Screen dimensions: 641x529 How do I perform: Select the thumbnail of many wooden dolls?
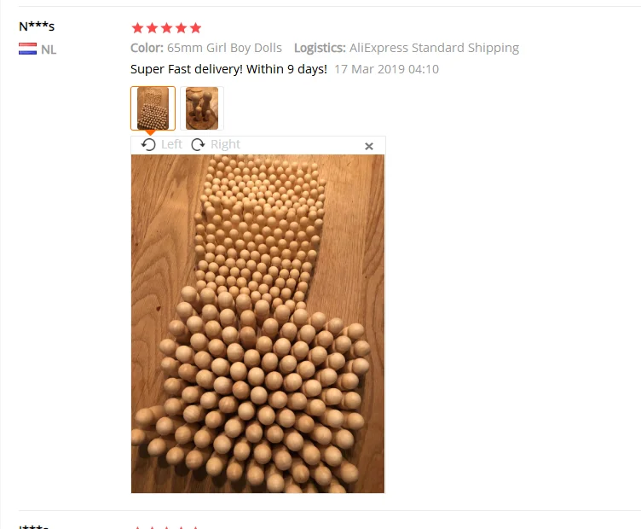coord(153,108)
